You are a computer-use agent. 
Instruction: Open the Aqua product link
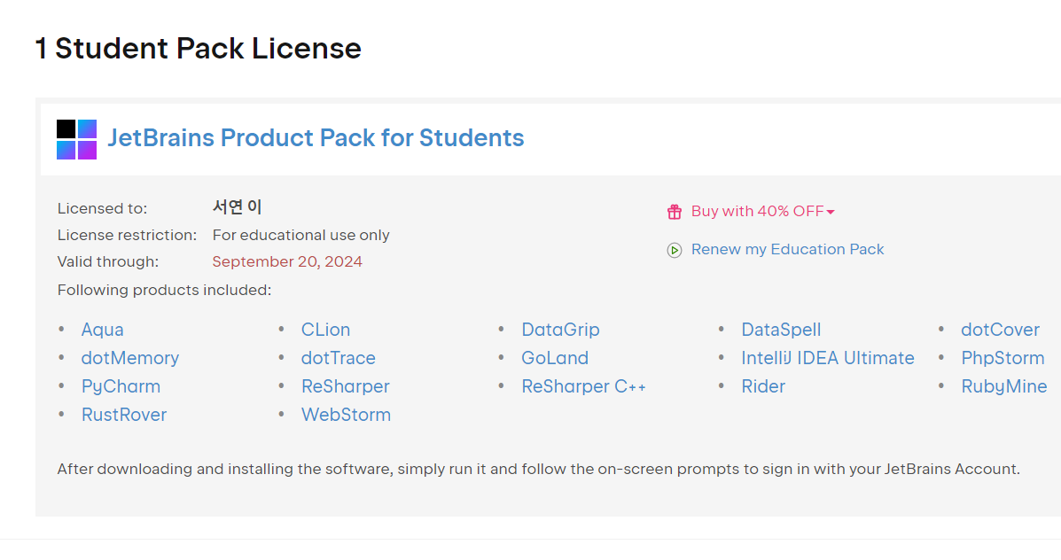coord(102,330)
